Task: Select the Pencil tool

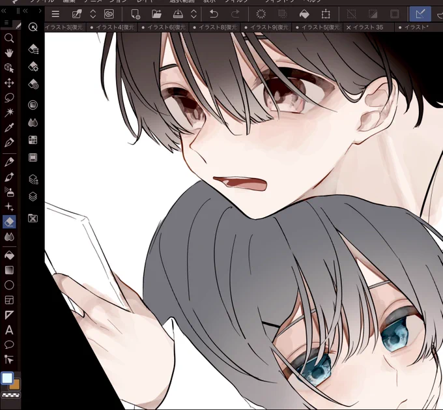Action: [9, 162]
